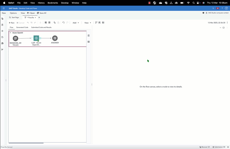Expand the Add dropdown
The height and width of the screenshot is (149, 230).
click(76, 23)
